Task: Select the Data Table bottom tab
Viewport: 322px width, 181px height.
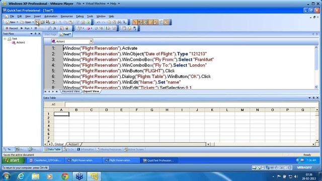Action: [x=52, y=149]
